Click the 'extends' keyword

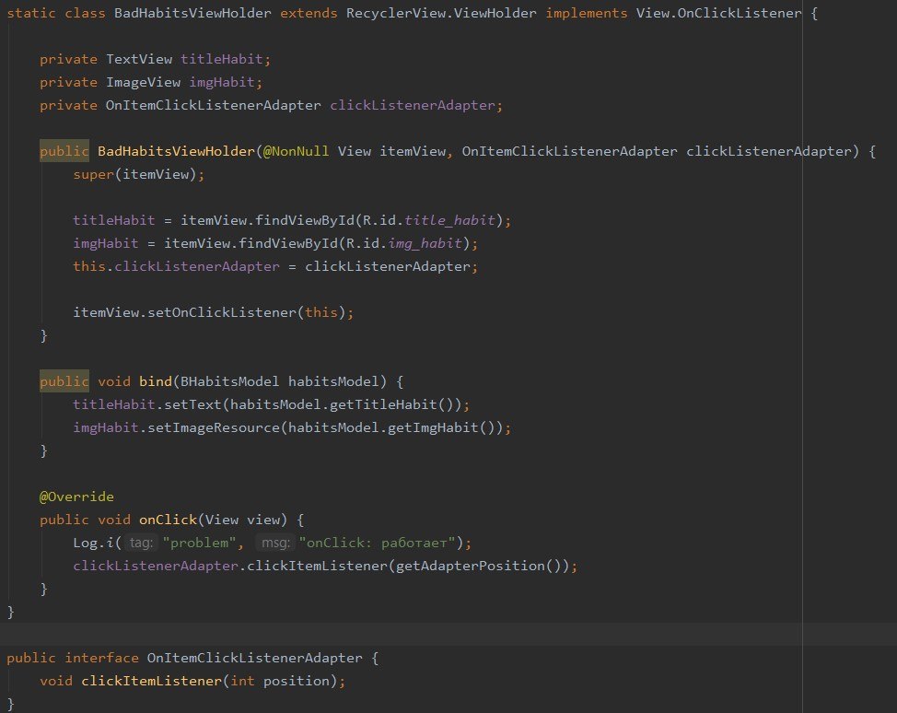click(x=309, y=13)
